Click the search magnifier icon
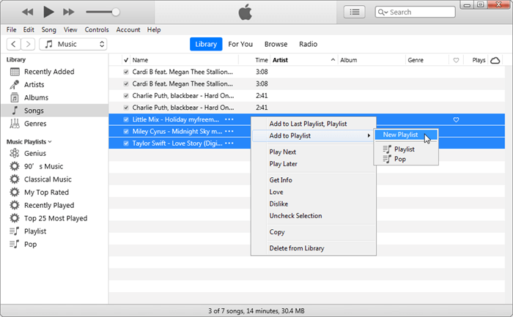Screen dimensions: 513x317 (382, 12)
